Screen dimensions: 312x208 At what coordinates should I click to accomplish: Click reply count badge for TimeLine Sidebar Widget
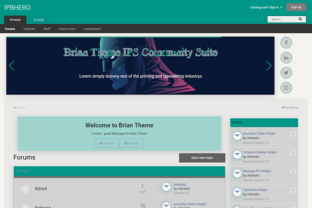pos(293,153)
